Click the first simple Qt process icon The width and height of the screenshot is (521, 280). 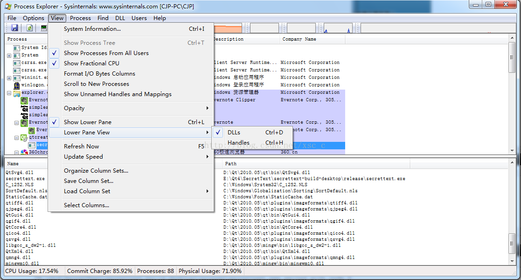click(25, 108)
